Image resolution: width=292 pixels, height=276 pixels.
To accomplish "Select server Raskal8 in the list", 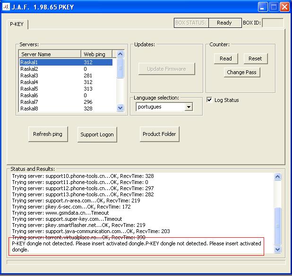I will click(x=66, y=109).
